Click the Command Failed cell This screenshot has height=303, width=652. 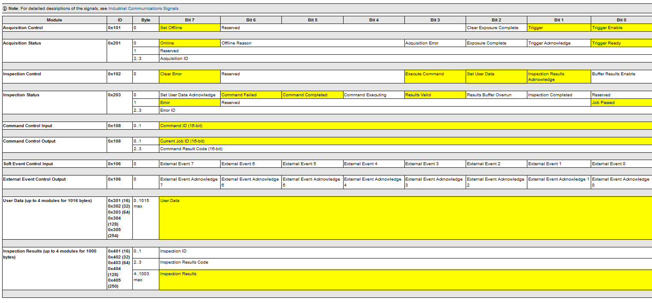(x=251, y=95)
